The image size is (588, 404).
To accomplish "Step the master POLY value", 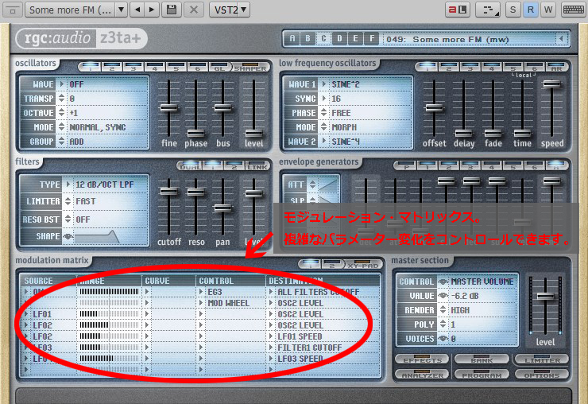I will tap(443, 324).
